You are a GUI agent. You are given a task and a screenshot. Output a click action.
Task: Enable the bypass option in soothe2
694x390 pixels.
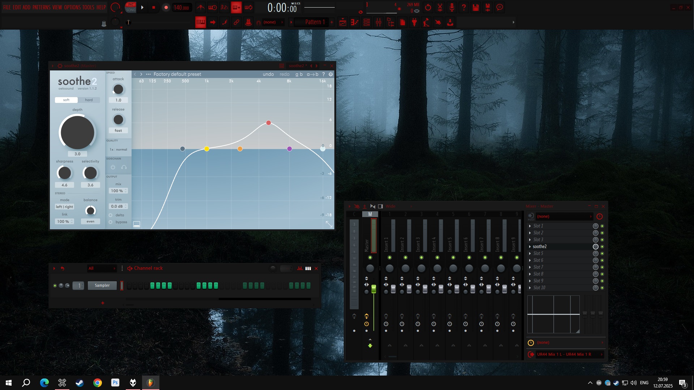pos(111,222)
